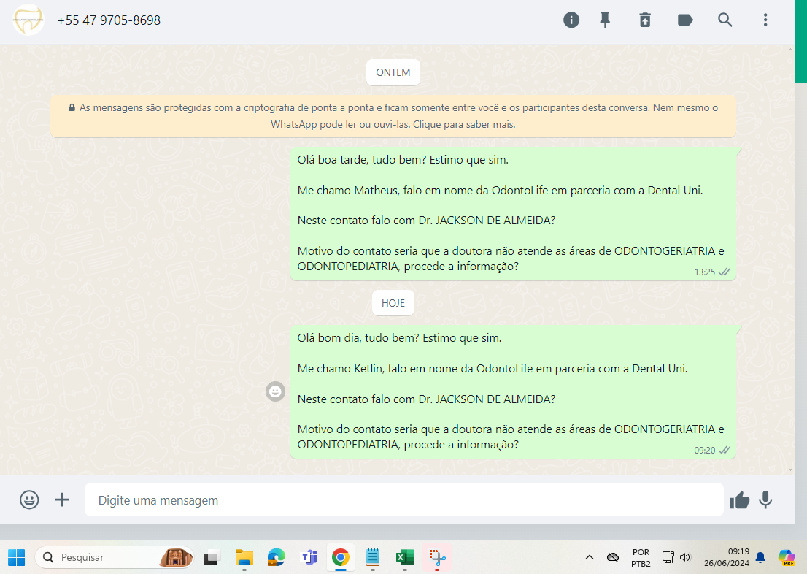Click the Pesquisar taskbar search box
Screen dimensions: 807x574
tap(115, 557)
